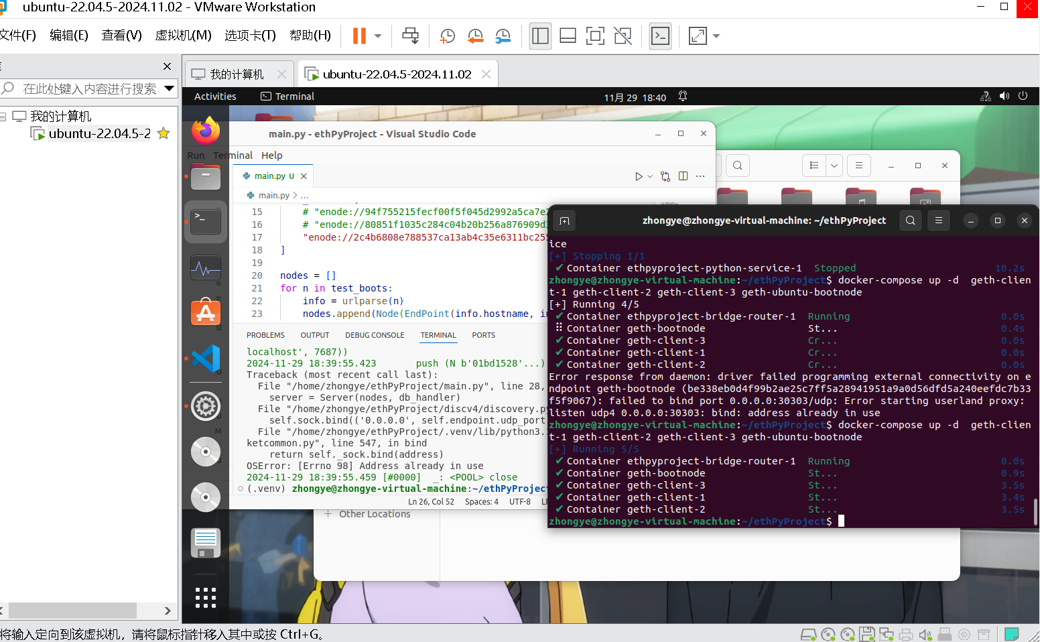Open Ubuntu Software from the dock
The image size is (1040, 642).
tap(206, 312)
